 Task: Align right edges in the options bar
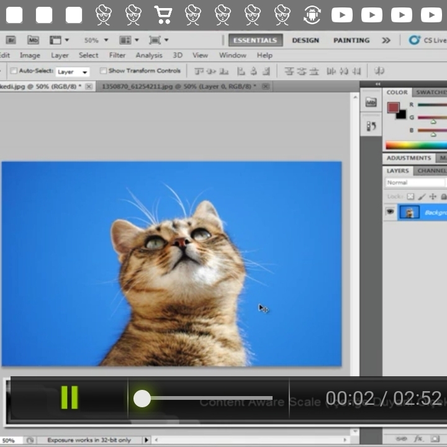(x=266, y=71)
